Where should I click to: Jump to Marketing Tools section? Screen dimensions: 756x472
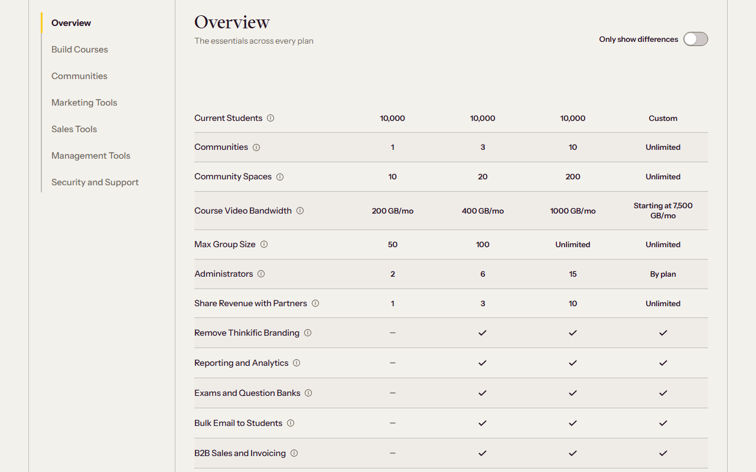[84, 103]
